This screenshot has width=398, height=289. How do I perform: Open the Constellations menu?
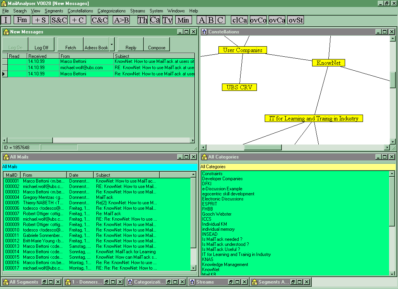pos(80,11)
